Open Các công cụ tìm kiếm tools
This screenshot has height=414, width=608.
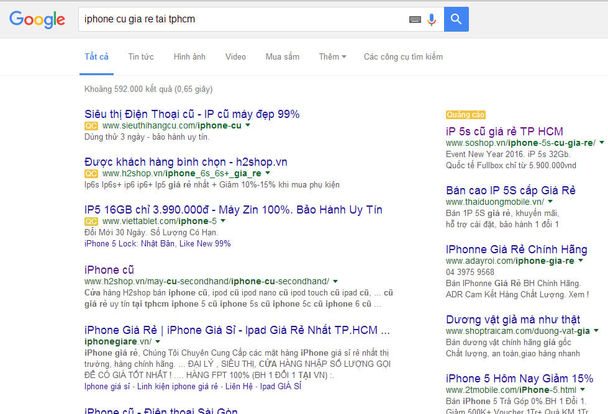(403, 56)
